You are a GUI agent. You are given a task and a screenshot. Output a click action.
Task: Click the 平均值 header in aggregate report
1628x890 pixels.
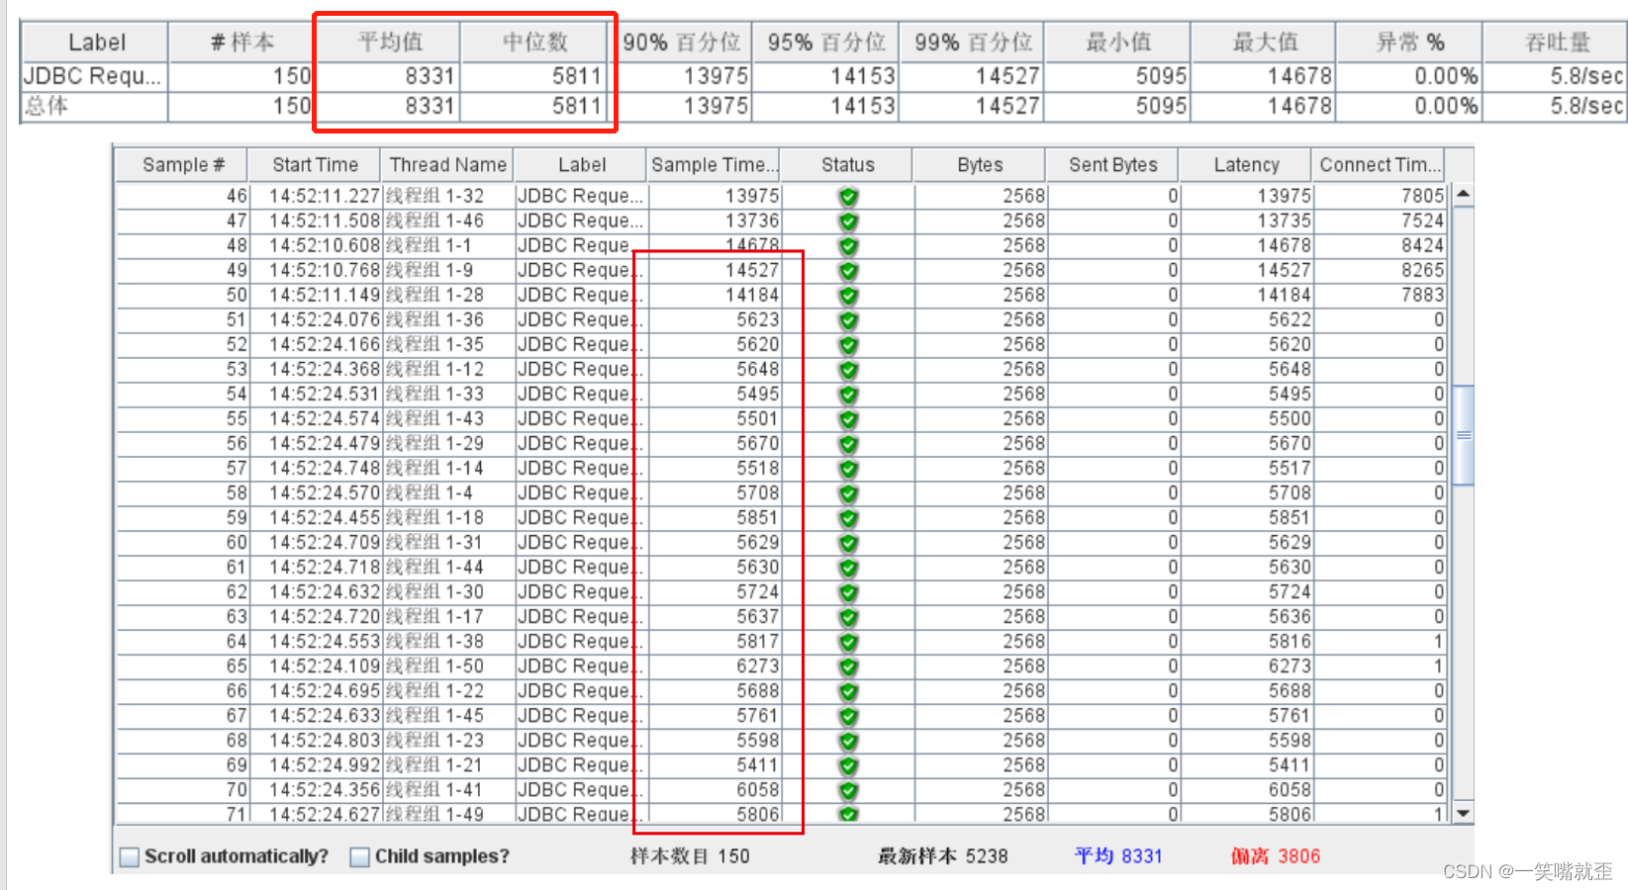pos(389,43)
